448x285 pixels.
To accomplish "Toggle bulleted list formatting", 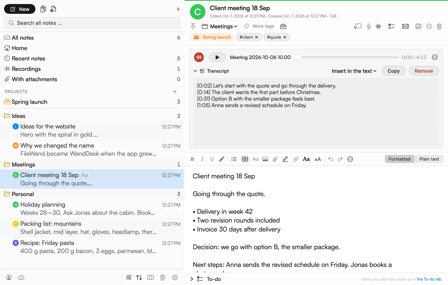I will pyautogui.click(x=234, y=159).
